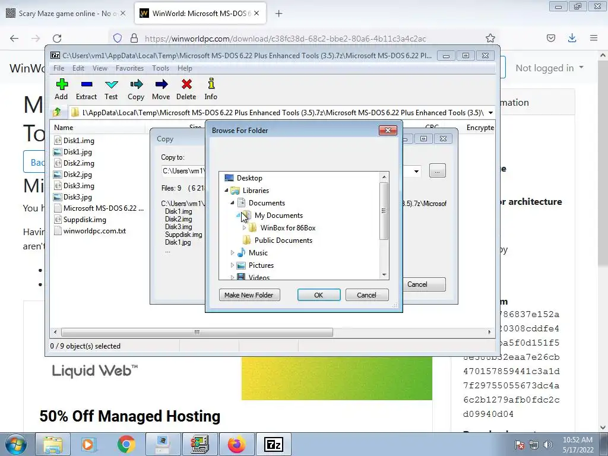The width and height of the screenshot is (608, 456).
Task: Open the File menu in 7-Zip
Action: pyautogui.click(x=59, y=68)
